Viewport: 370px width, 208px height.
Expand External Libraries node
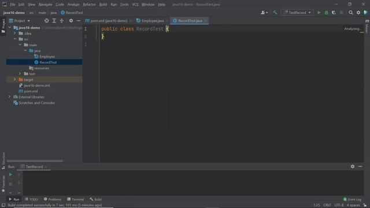(9, 97)
